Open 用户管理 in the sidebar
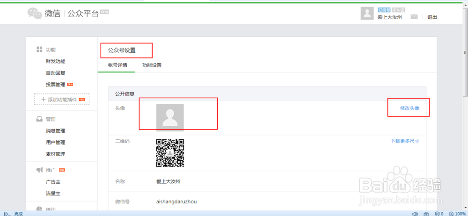The height and width of the screenshot is (216, 468). point(56,142)
